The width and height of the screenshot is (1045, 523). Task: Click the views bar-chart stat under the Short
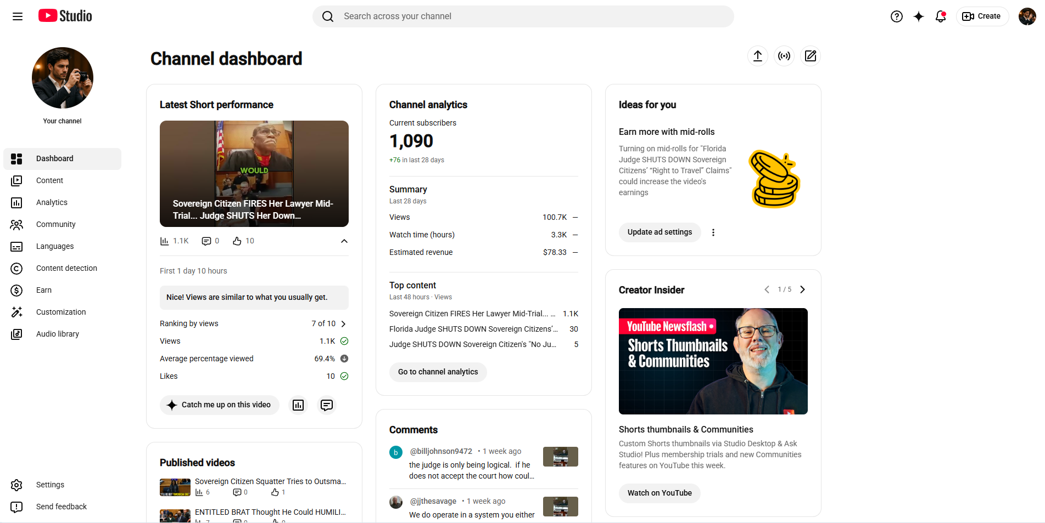click(x=174, y=241)
